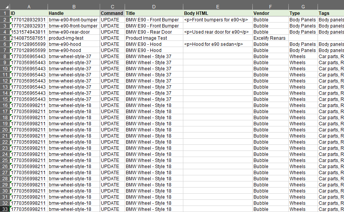Select column E header

[217, 7]
